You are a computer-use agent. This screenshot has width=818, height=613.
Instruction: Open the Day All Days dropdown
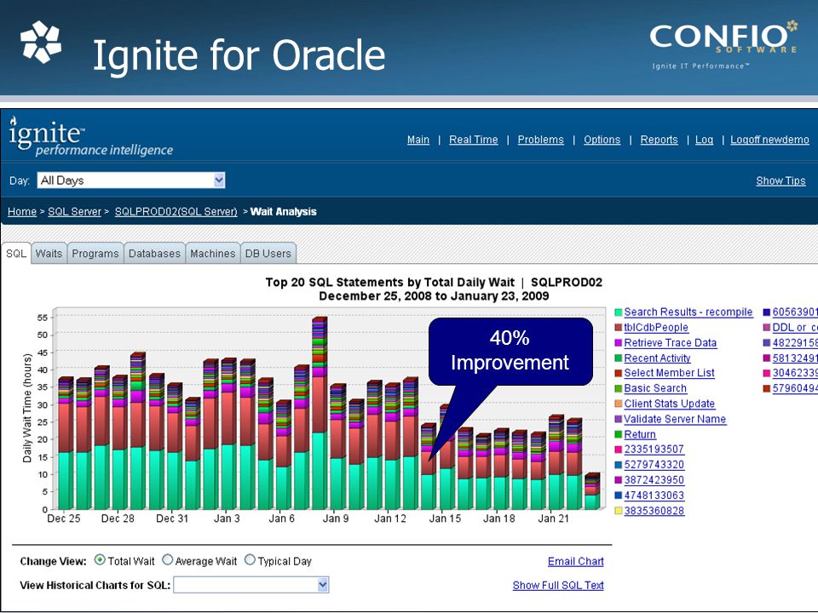[x=131, y=180]
